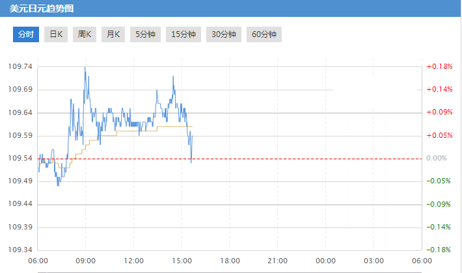Switch to the 5分钟 interval
The width and height of the screenshot is (462, 273).
(x=145, y=34)
